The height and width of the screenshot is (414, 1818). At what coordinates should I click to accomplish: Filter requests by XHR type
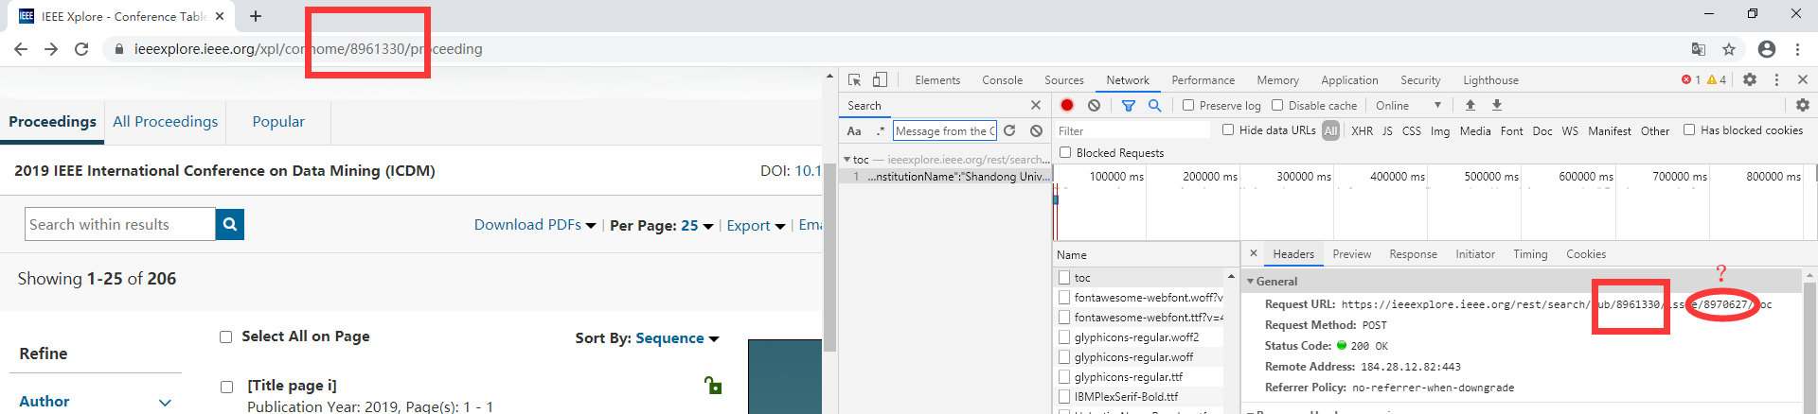[x=1362, y=131]
